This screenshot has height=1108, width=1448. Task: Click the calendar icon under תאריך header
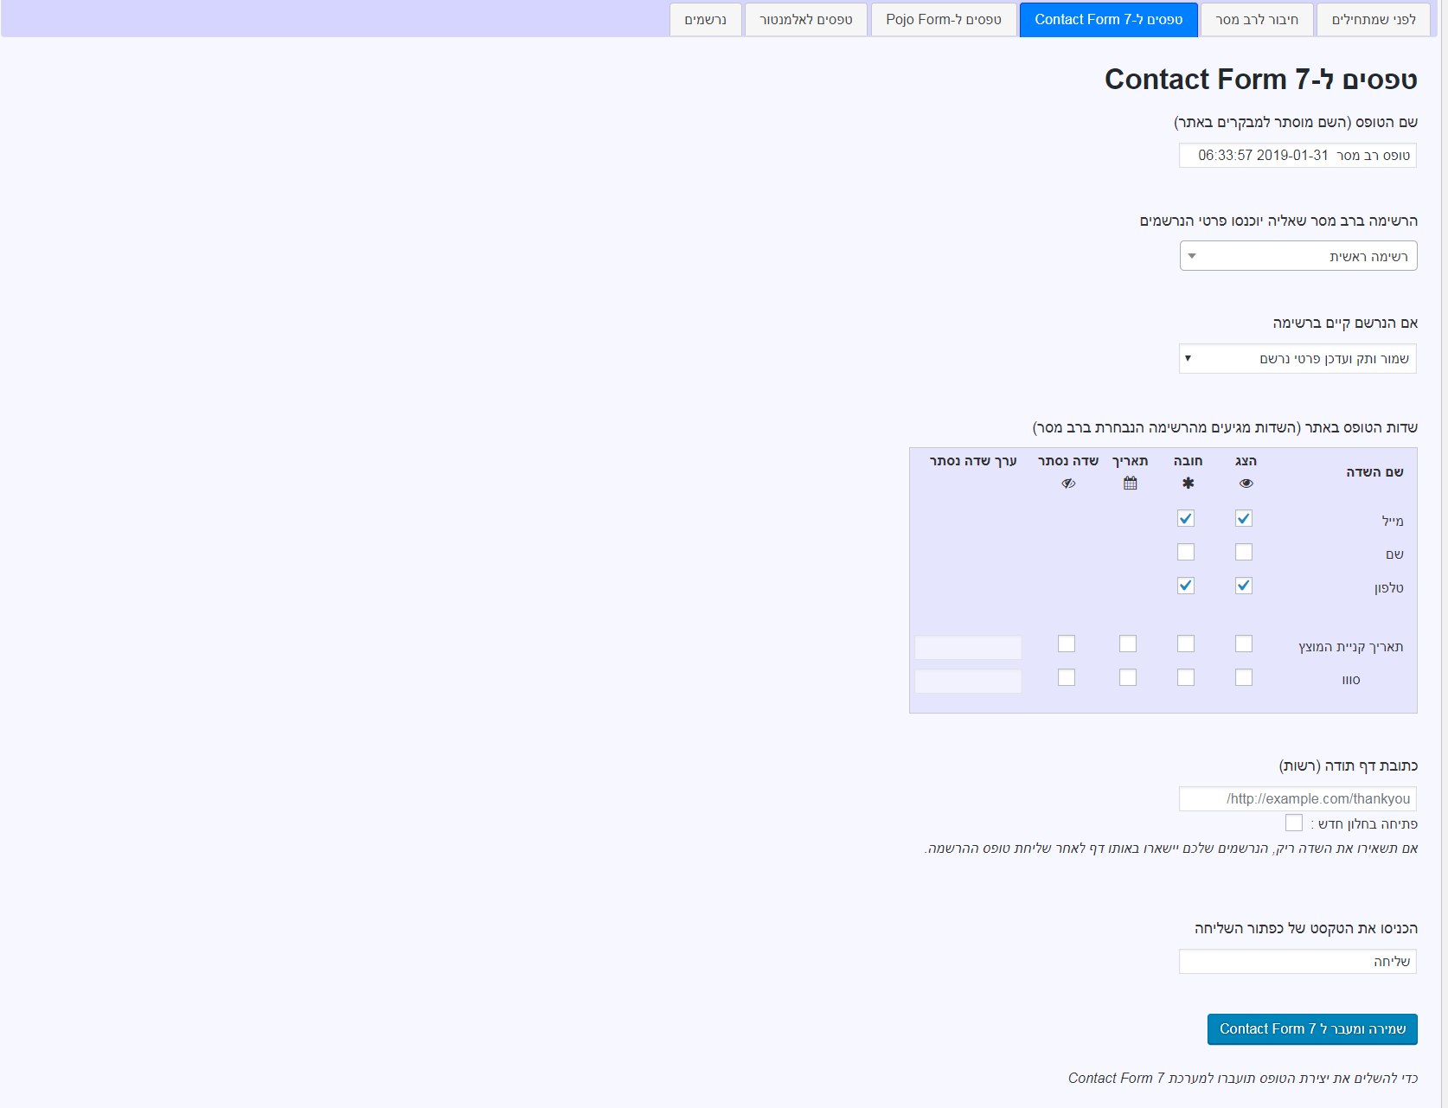[x=1130, y=484]
